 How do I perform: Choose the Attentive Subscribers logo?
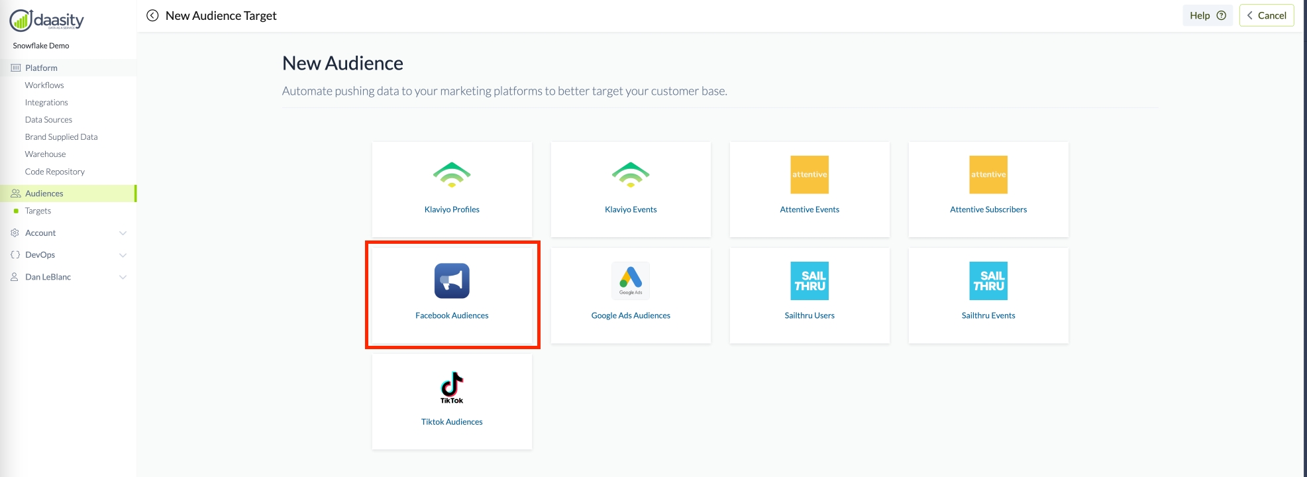point(988,175)
